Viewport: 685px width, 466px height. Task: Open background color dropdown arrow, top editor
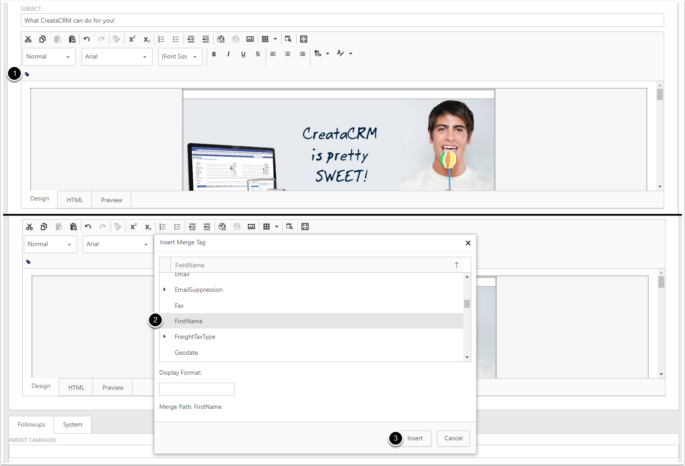coord(328,54)
